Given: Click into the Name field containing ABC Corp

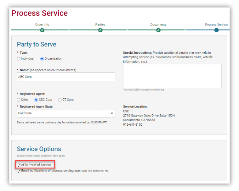Looking at the screenshot, I should tap(66, 77).
